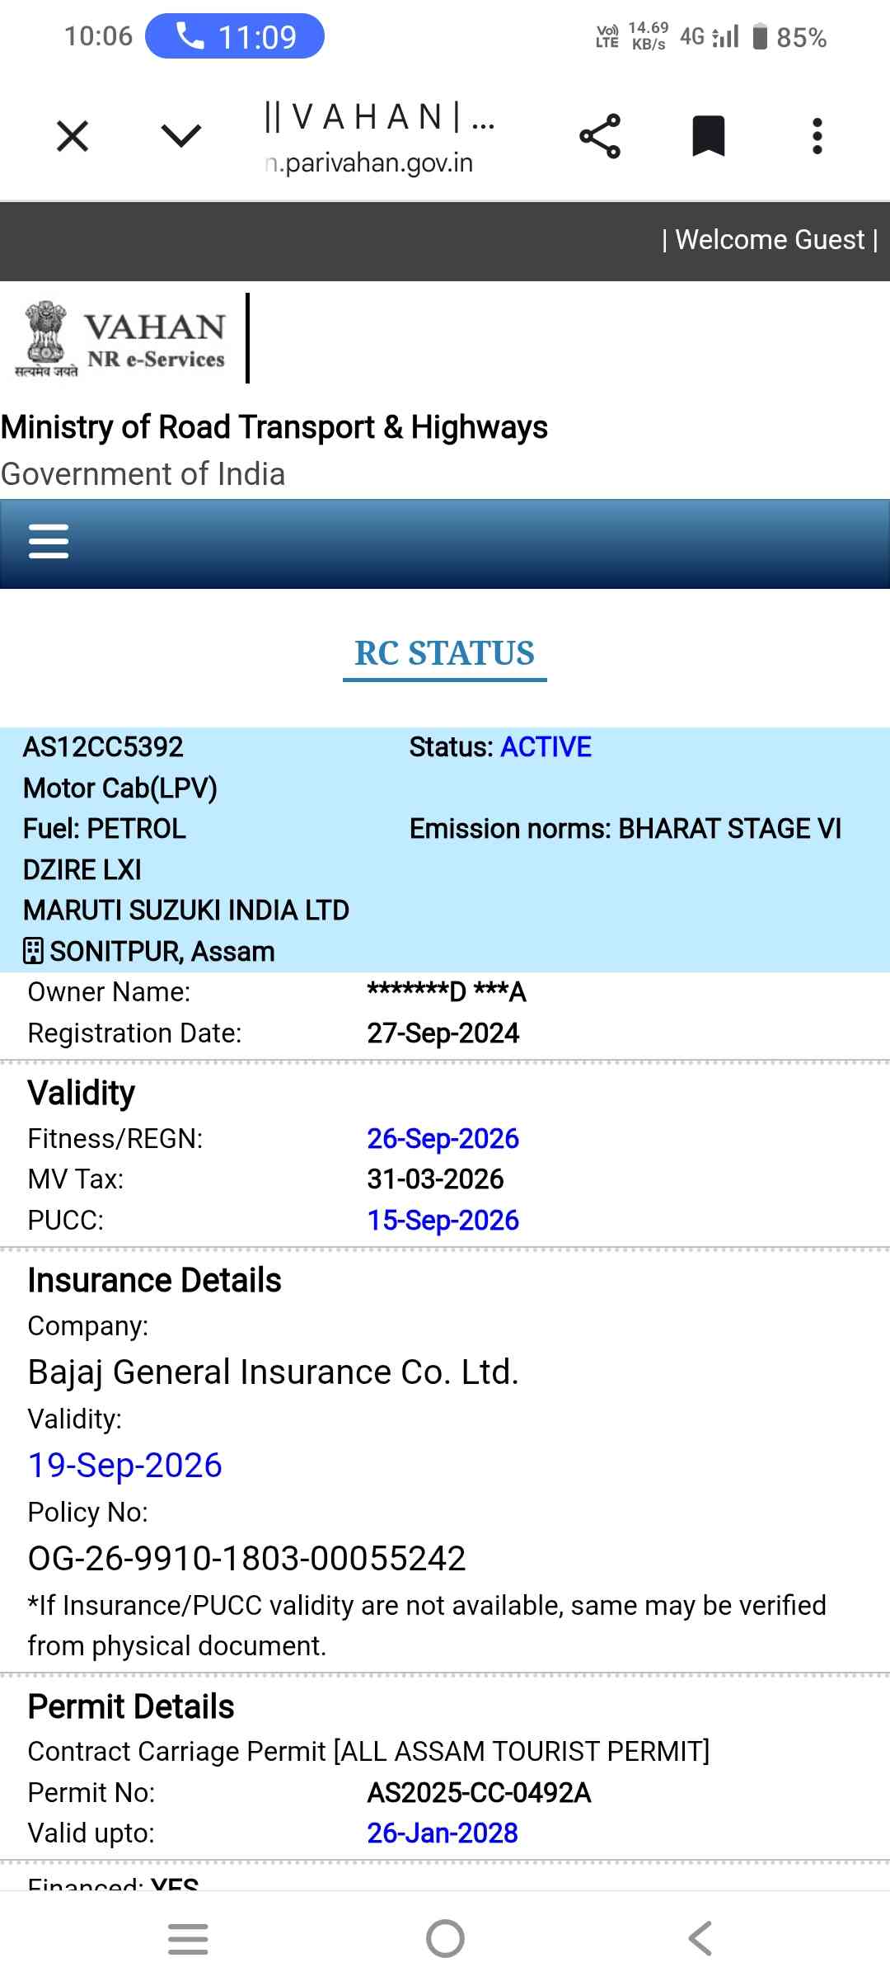Screen dimensions: 890x1986
Task: Tap the share icon
Action: tap(600, 136)
